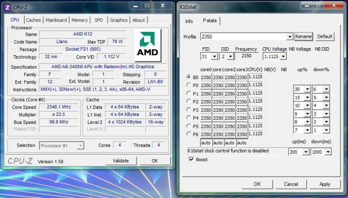The width and height of the screenshot is (348, 198).
Task: Select the CPU tab in CPU-Z
Action: coord(15,19)
